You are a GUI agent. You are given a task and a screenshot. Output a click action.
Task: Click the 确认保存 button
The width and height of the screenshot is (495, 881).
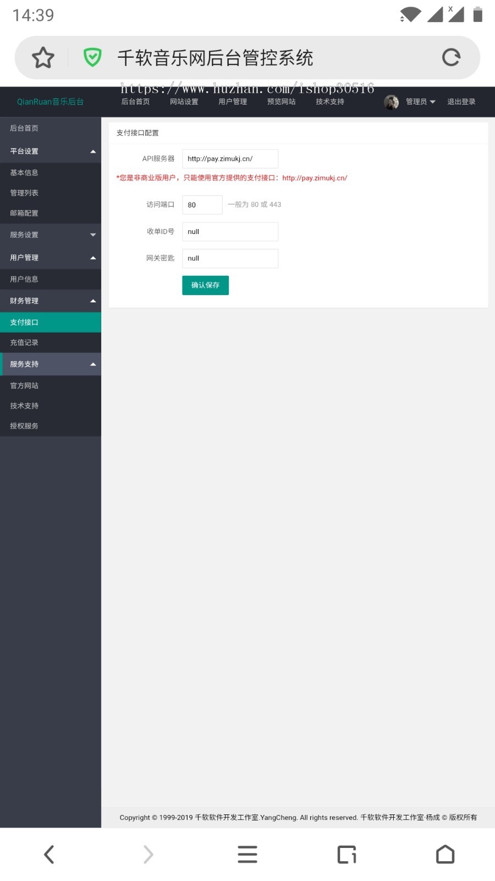(205, 285)
